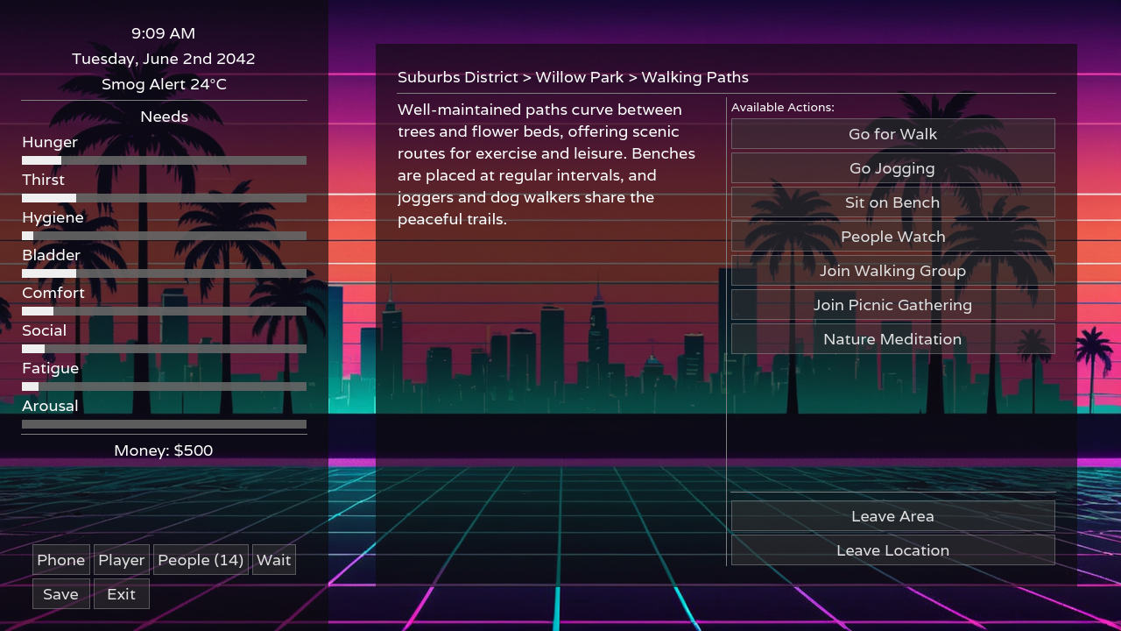Exit the game
The height and width of the screenshot is (631, 1121).
[122, 594]
